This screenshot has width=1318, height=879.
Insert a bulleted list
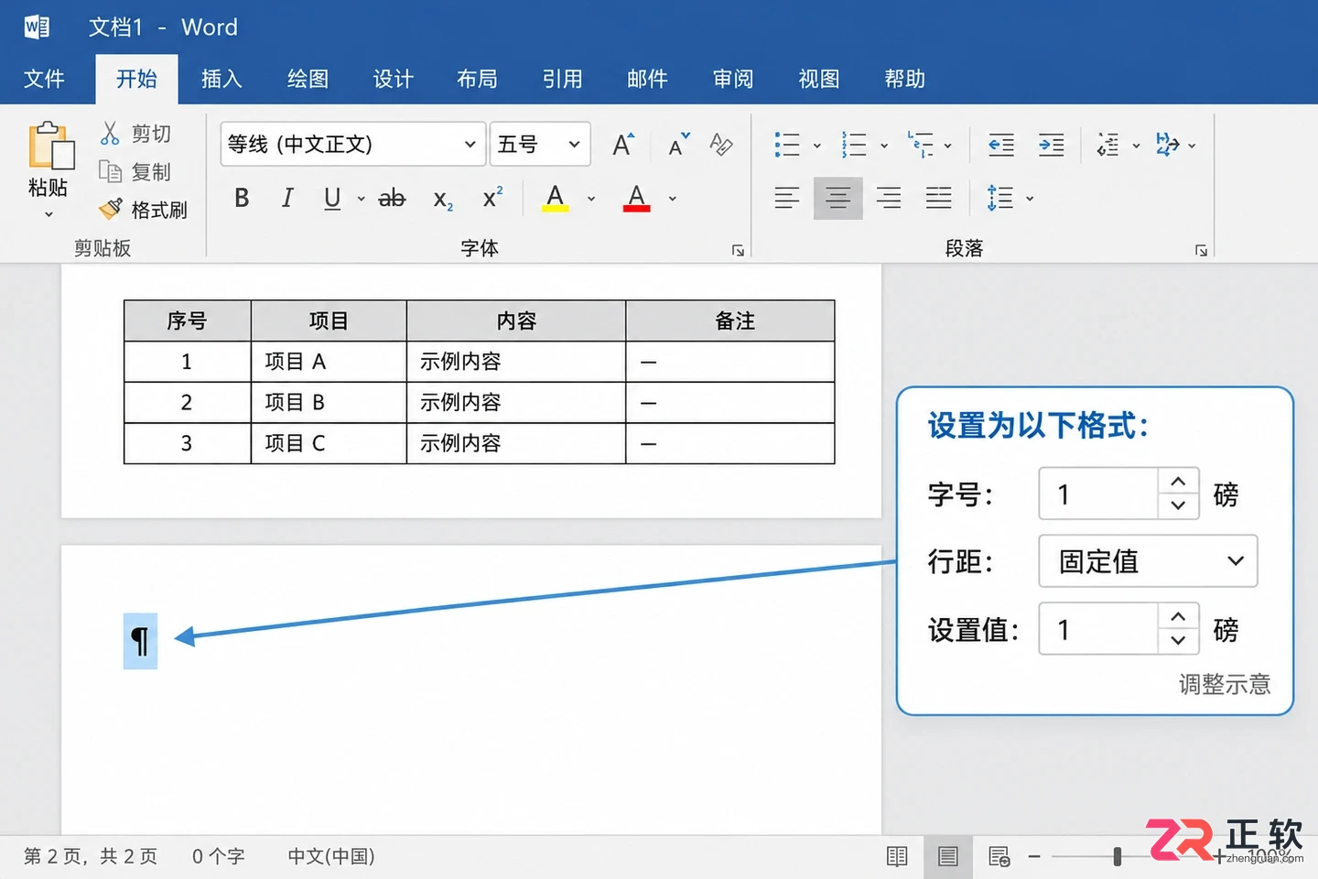click(x=787, y=145)
